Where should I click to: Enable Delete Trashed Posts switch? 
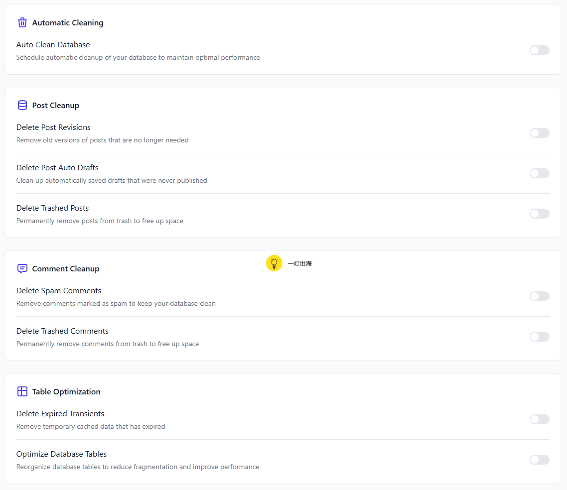click(540, 214)
